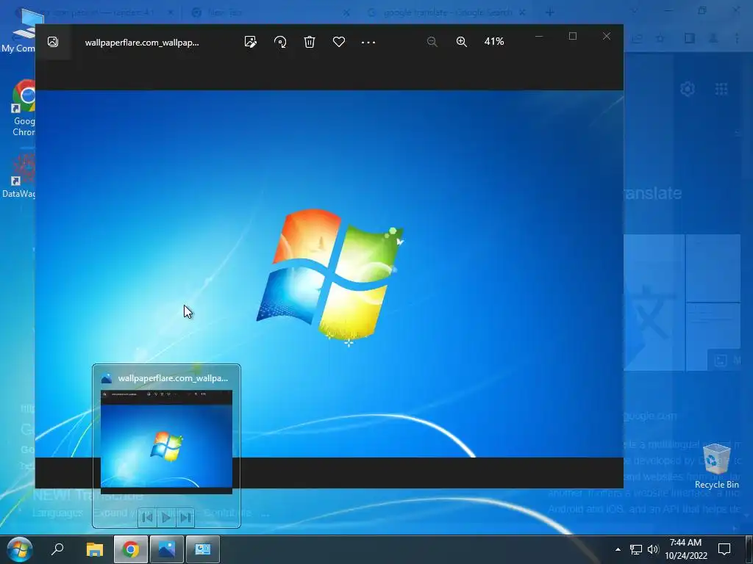Switch to google translate search tab in Chrome
This screenshot has width=753, height=564.
click(446, 12)
